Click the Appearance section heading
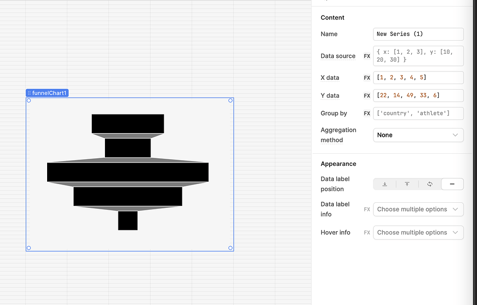477x305 pixels. (x=338, y=164)
